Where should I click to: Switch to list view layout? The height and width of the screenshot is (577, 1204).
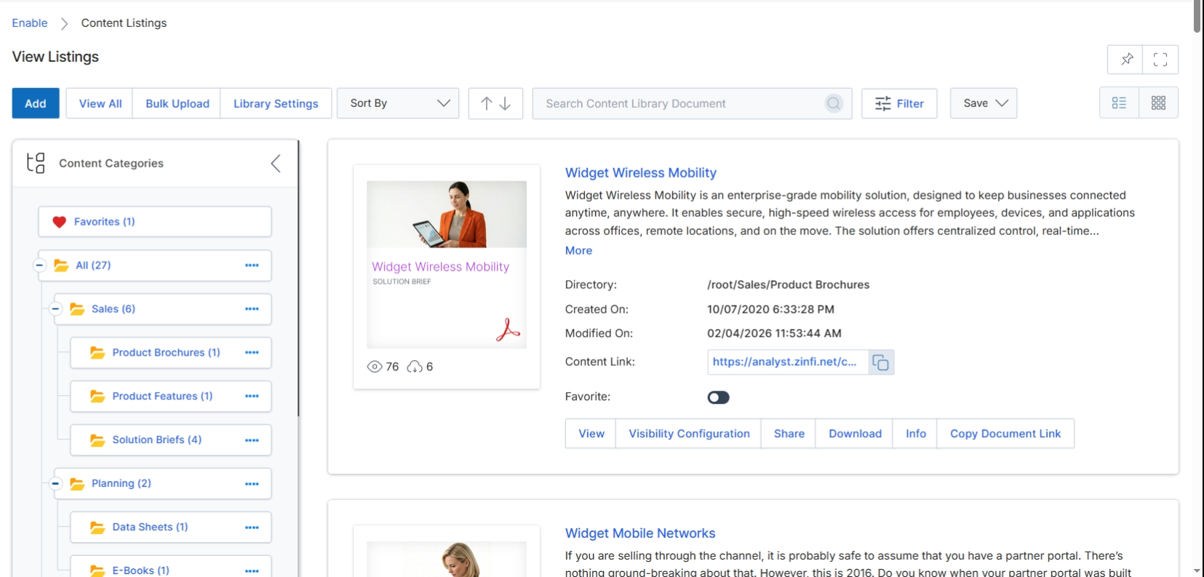1119,103
